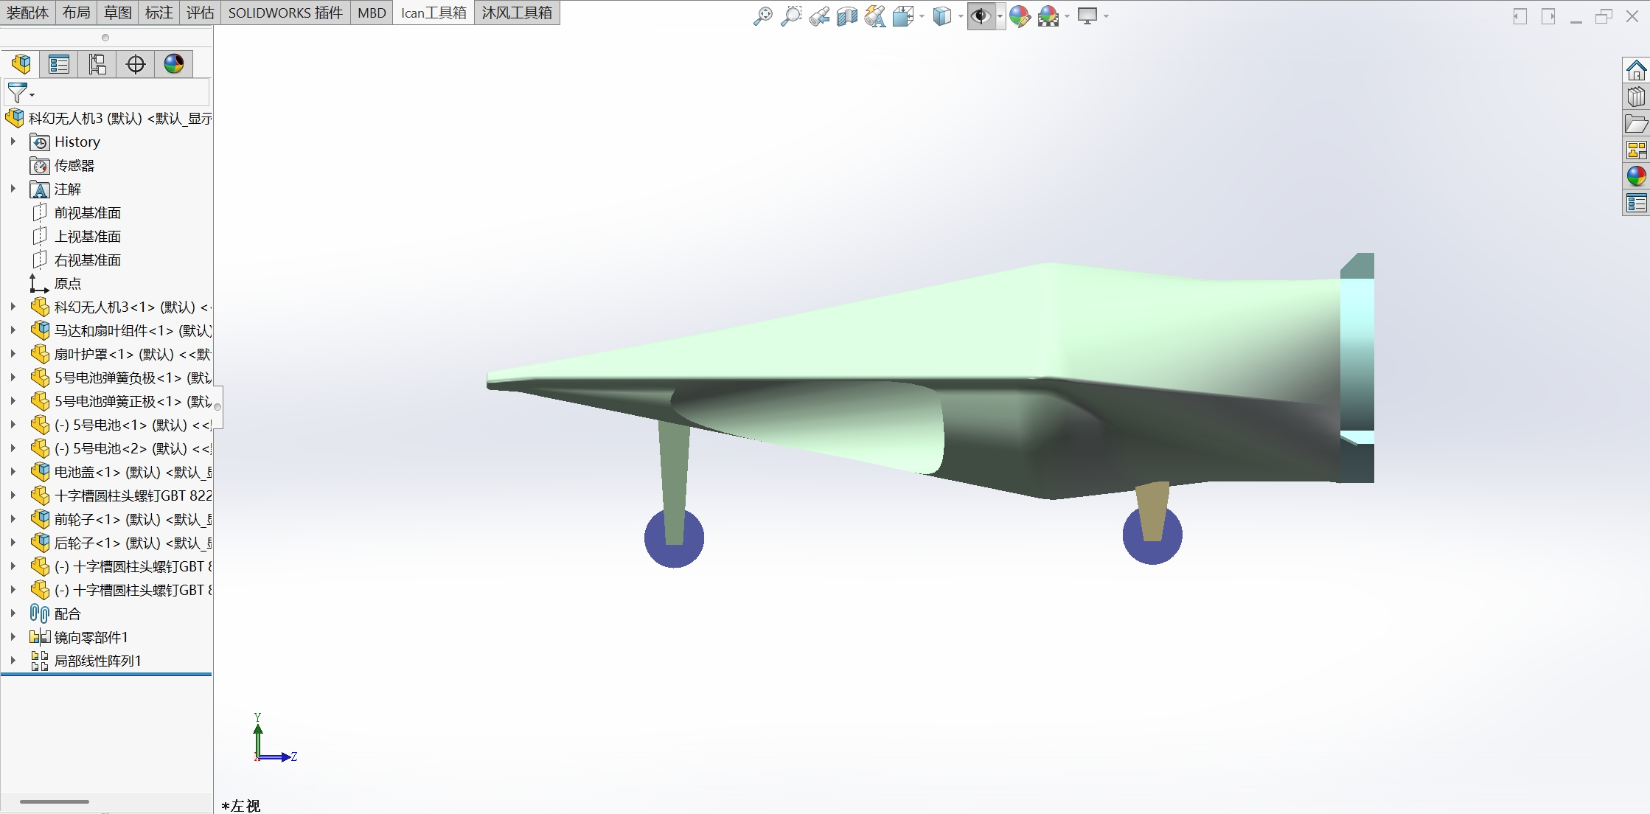Screen dimensions: 1650x814
Task: Switch to SOLIDWORKS 插件 tab
Action: (x=285, y=13)
